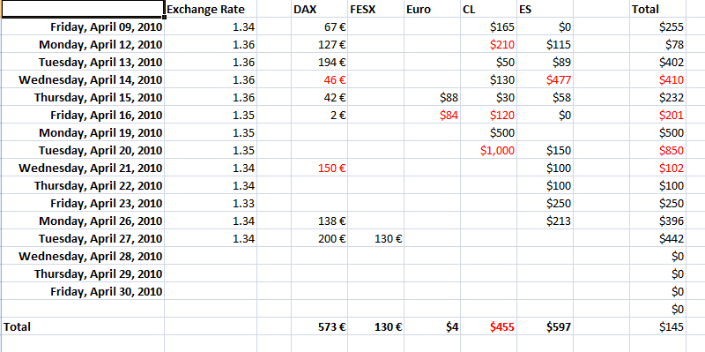Select the active empty cell above dates

pos(82,9)
